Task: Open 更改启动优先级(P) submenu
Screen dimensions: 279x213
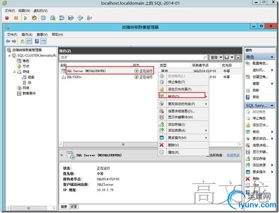Action: pyautogui.click(x=183, y=104)
